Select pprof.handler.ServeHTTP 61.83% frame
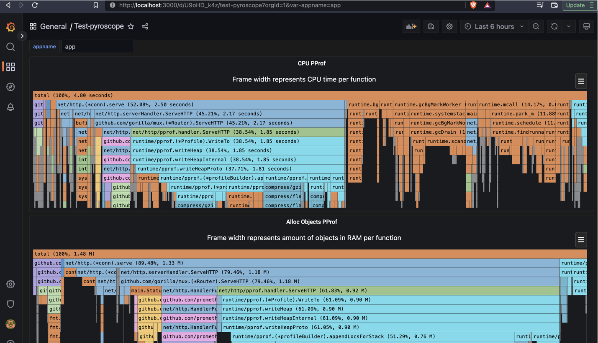598x343 pixels. pyautogui.click(x=388, y=290)
